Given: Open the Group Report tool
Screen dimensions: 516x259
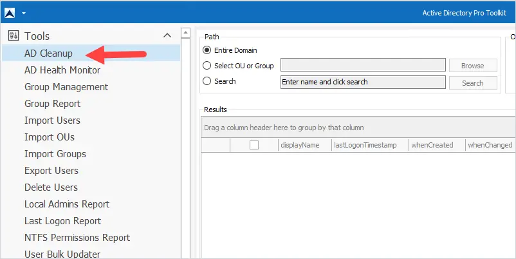Looking at the screenshot, I should (x=52, y=104).
